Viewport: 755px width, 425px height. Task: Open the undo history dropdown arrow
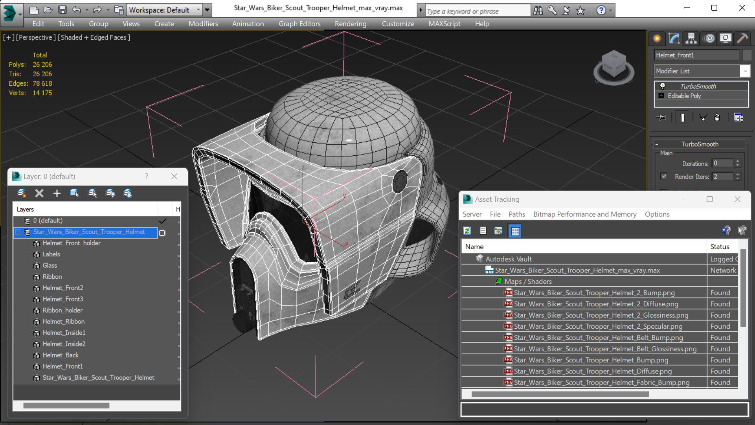86,10
